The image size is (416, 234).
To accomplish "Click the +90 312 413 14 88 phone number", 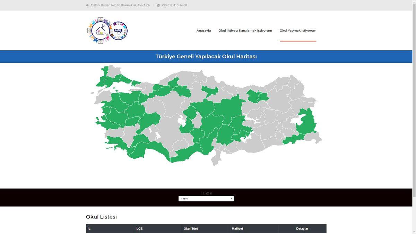I will 173,5.
